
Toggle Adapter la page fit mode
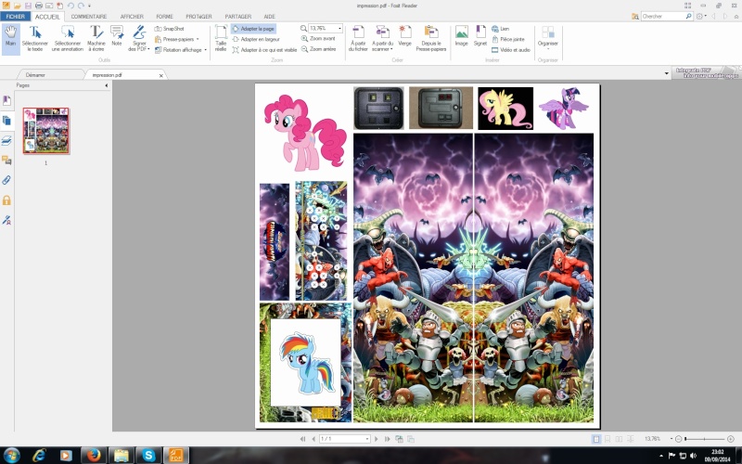[x=253, y=29]
